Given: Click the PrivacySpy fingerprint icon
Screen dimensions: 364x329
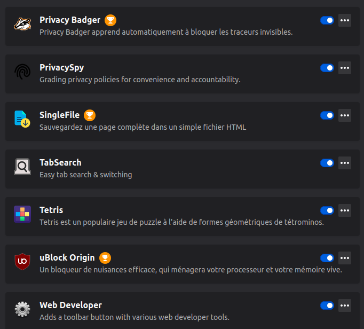Looking at the screenshot, I should [x=22, y=72].
